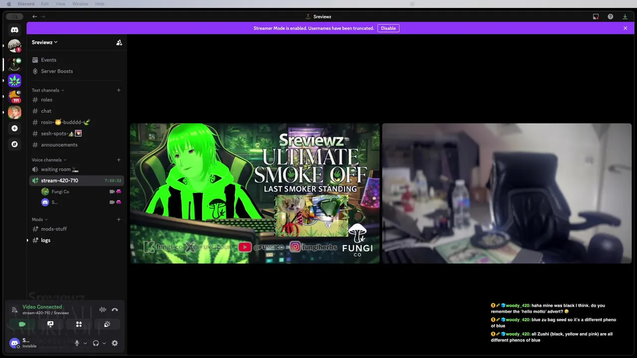Open the Window menu
The image size is (637, 358).
80,4
